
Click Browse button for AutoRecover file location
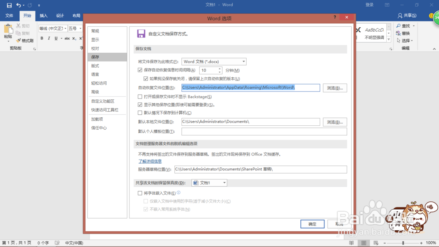tap(335, 88)
